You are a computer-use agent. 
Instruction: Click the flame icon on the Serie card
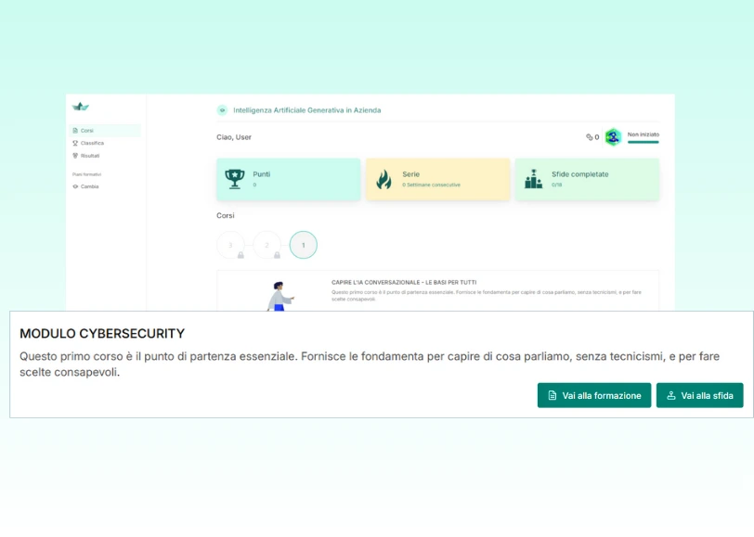tap(383, 179)
